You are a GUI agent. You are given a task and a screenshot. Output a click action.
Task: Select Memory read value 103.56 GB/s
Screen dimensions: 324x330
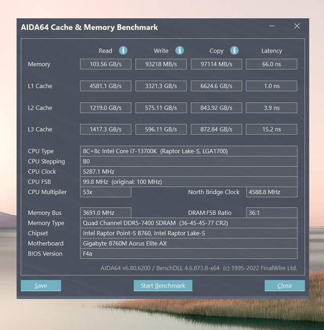(x=106, y=64)
